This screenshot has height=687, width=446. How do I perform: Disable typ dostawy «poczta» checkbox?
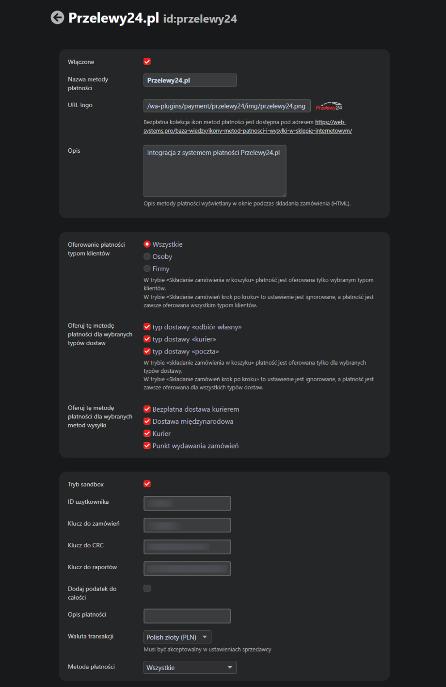[x=147, y=351]
